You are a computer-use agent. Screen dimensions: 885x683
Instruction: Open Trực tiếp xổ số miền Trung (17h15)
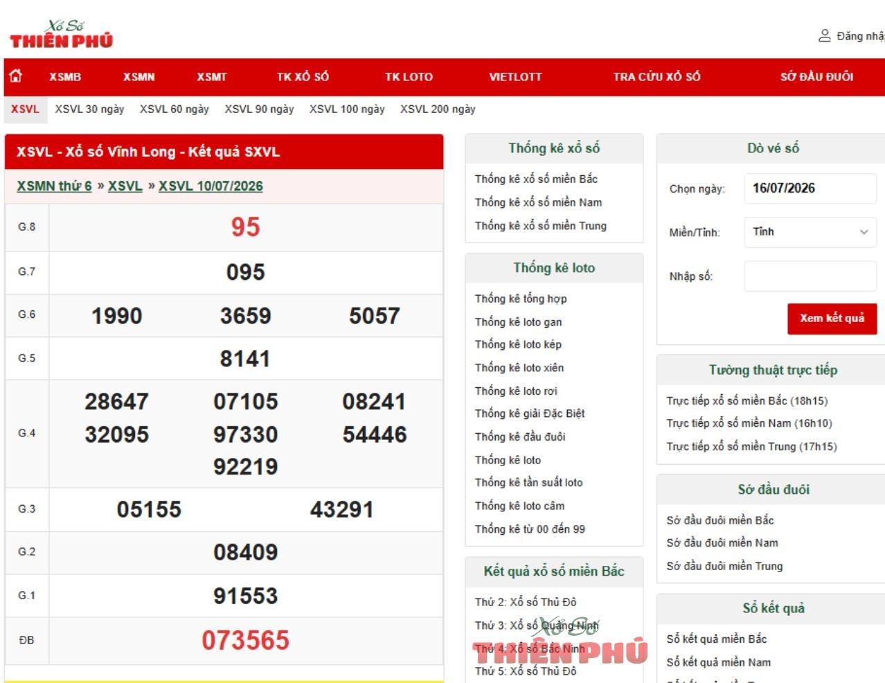point(751,447)
